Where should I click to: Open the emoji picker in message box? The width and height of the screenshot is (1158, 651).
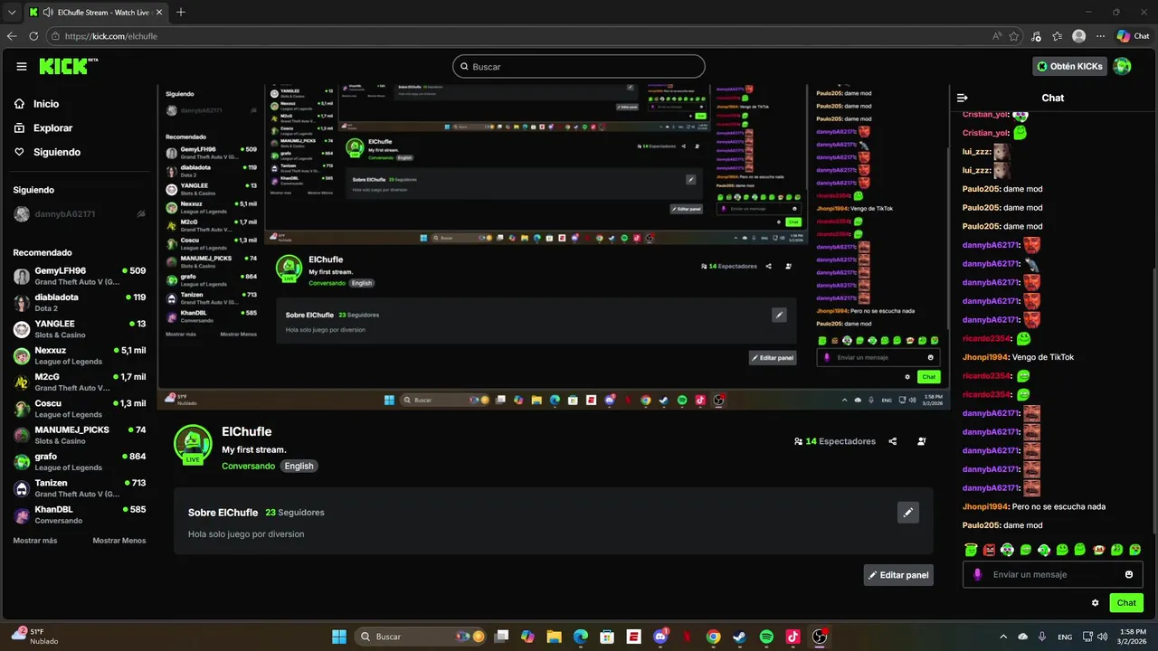point(1129,574)
